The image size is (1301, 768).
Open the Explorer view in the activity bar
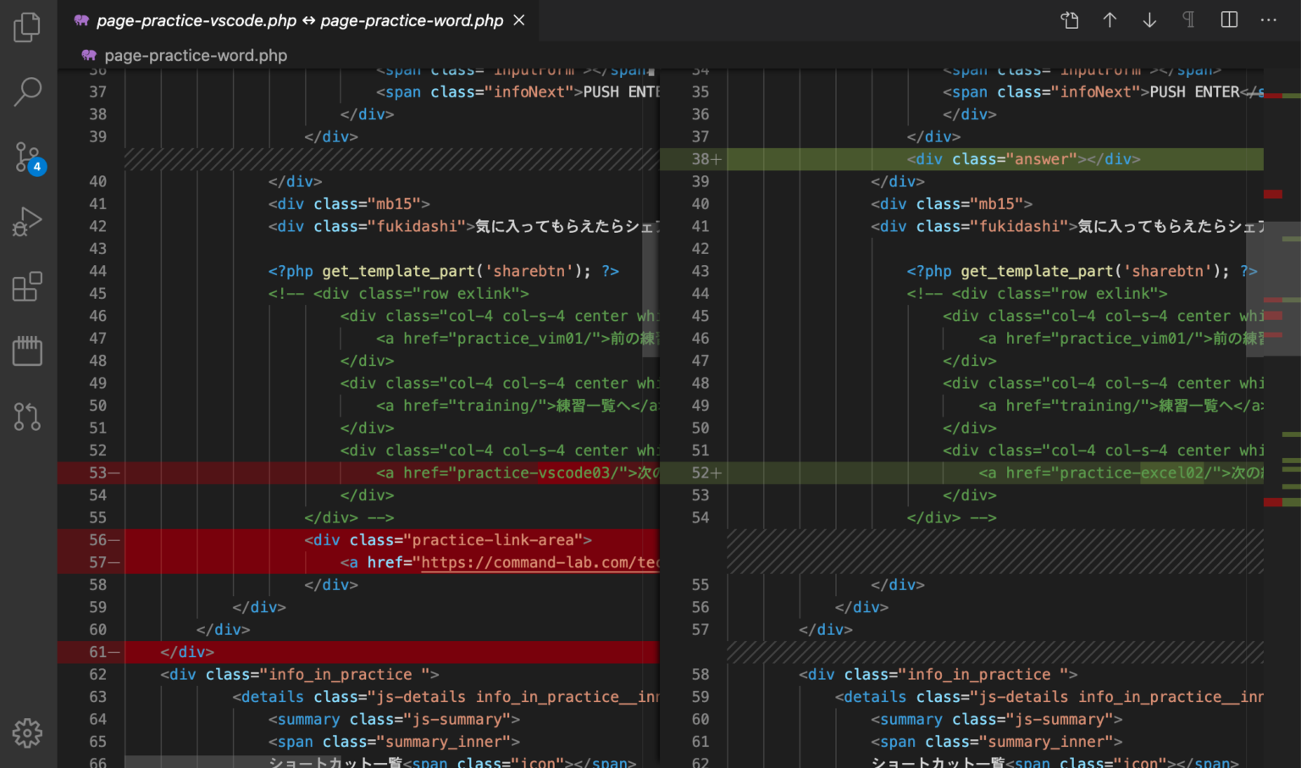pyautogui.click(x=27, y=27)
